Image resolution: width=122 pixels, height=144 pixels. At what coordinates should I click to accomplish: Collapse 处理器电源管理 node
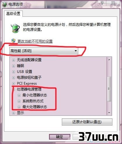coord(14,89)
